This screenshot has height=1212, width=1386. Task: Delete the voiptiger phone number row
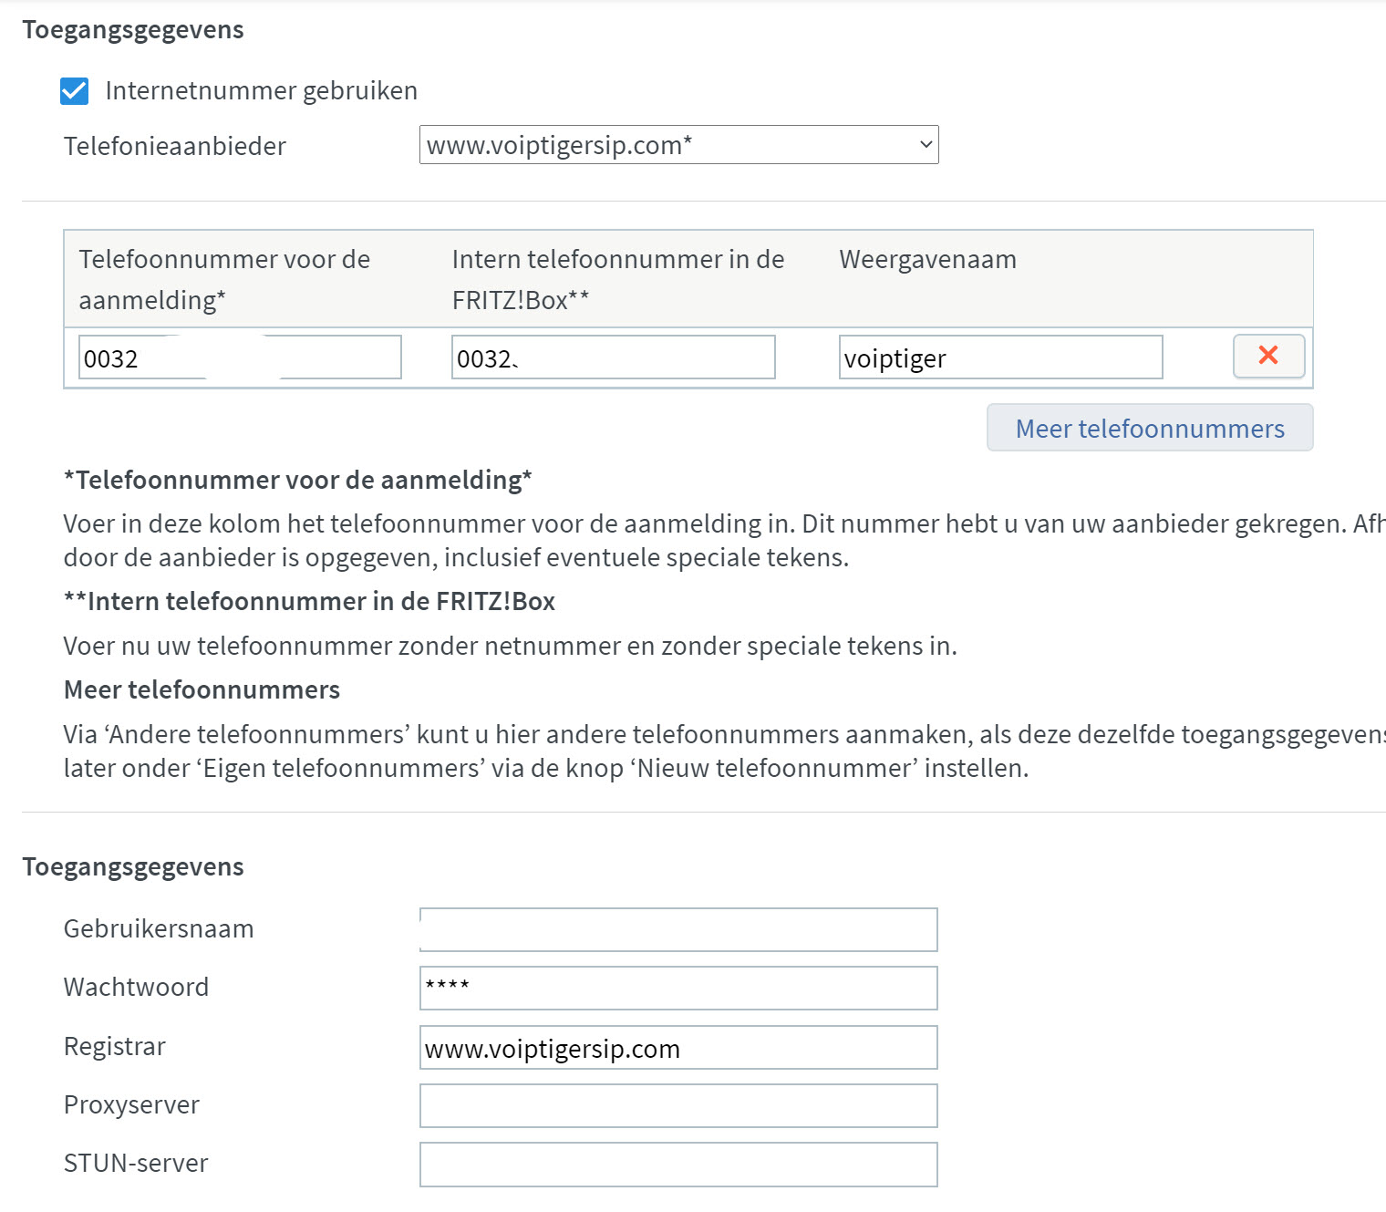tap(1268, 356)
